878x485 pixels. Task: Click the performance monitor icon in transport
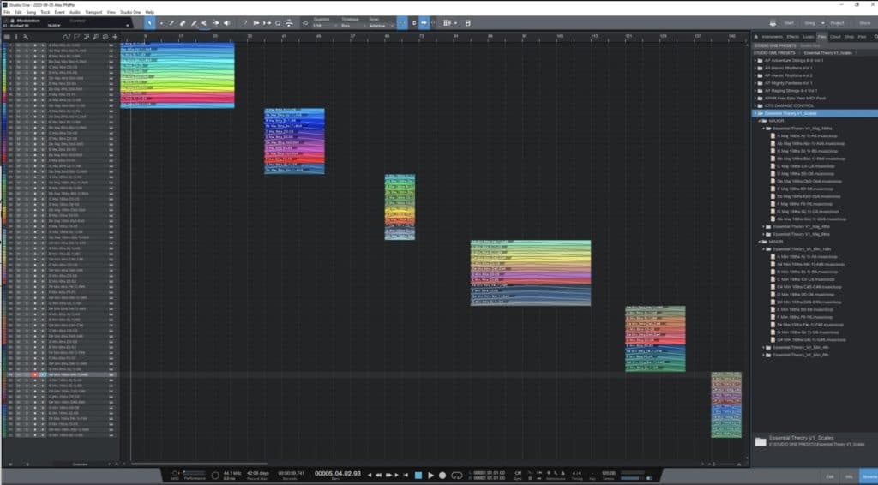click(195, 474)
